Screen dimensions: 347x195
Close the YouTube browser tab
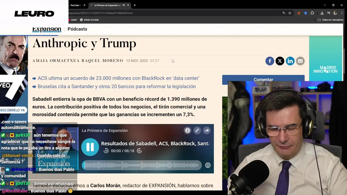84,5
